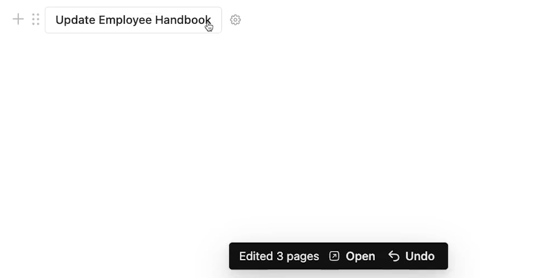The width and height of the screenshot is (559, 278).
Task: Click the number 3 in the toast
Action: coord(280,256)
